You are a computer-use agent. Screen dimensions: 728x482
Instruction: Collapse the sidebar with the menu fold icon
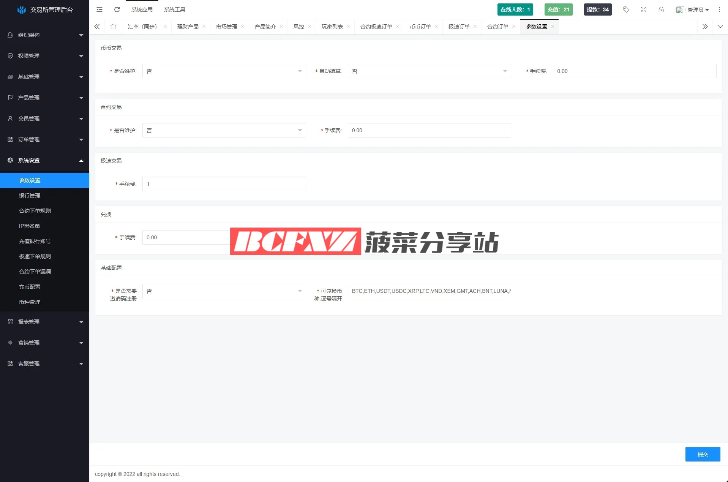click(99, 9)
